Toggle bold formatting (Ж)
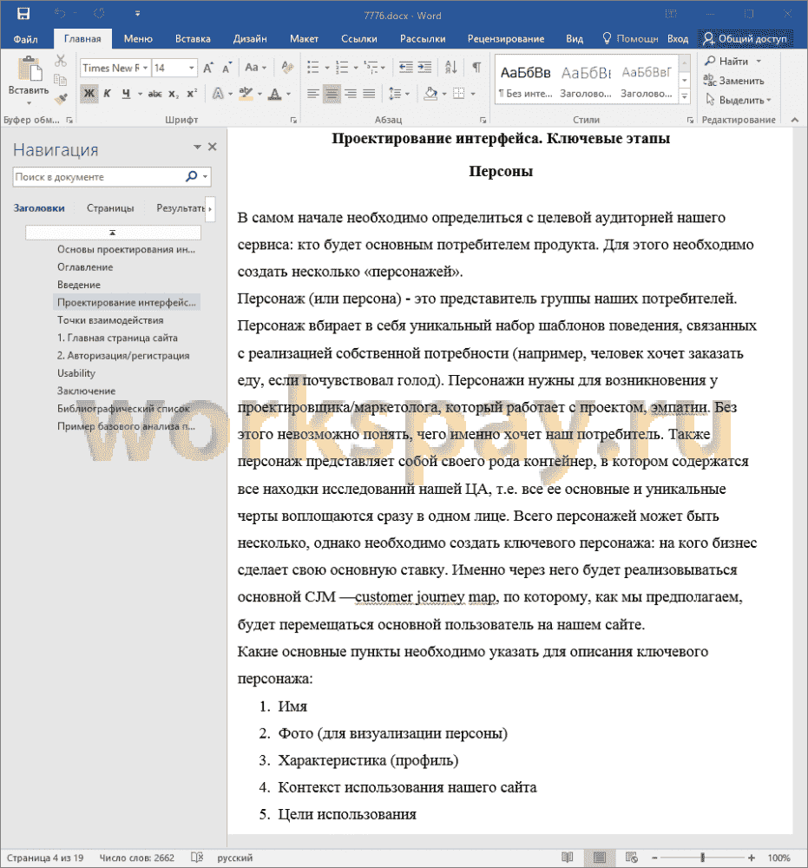 tap(89, 94)
